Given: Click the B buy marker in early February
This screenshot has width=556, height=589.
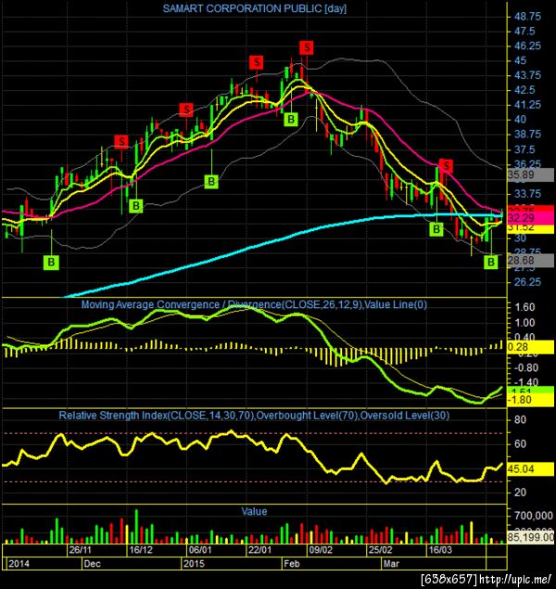Looking at the screenshot, I should coord(291,120).
